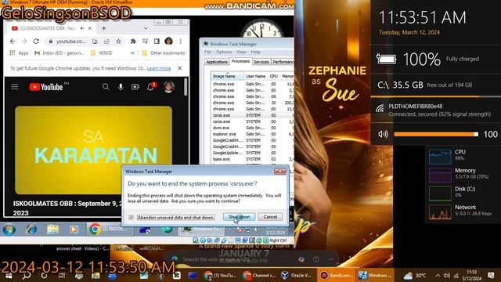Go forward in Chrome
Screen dimensions: 501x282
click(x=24, y=42)
